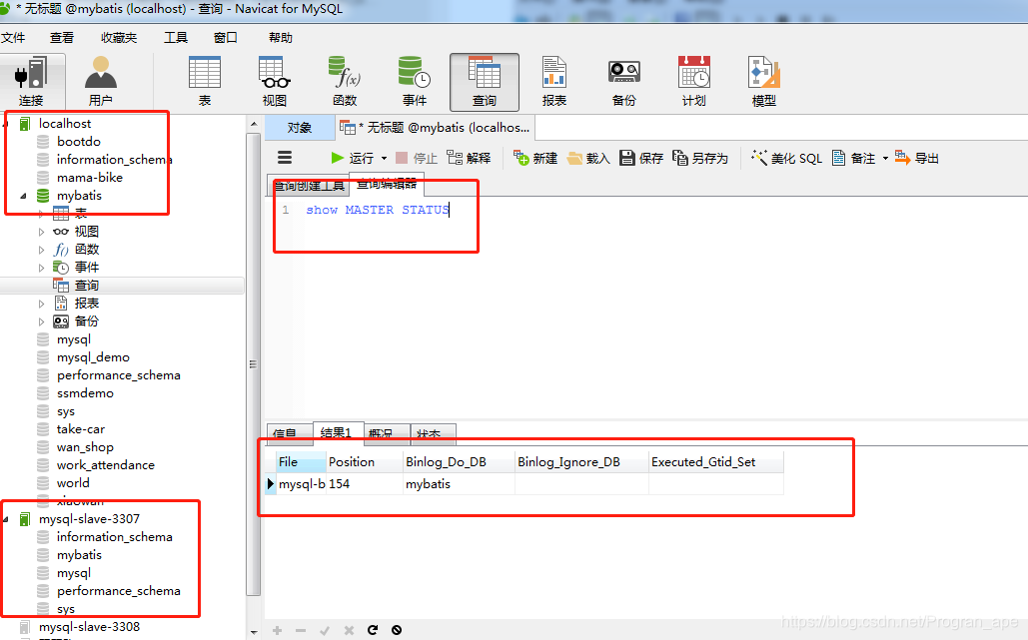Image resolution: width=1028 pixels, height=640 pixels.
Task: Select the ssmdemo database
Action: (85, 393)
